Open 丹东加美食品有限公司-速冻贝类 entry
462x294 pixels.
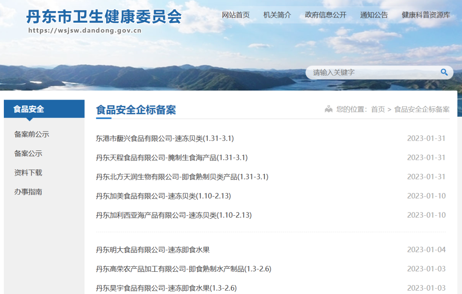click(x=163, y=196)
